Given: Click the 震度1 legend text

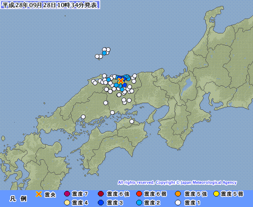Looking at the screenshot, I should click(x=192, y=203).
